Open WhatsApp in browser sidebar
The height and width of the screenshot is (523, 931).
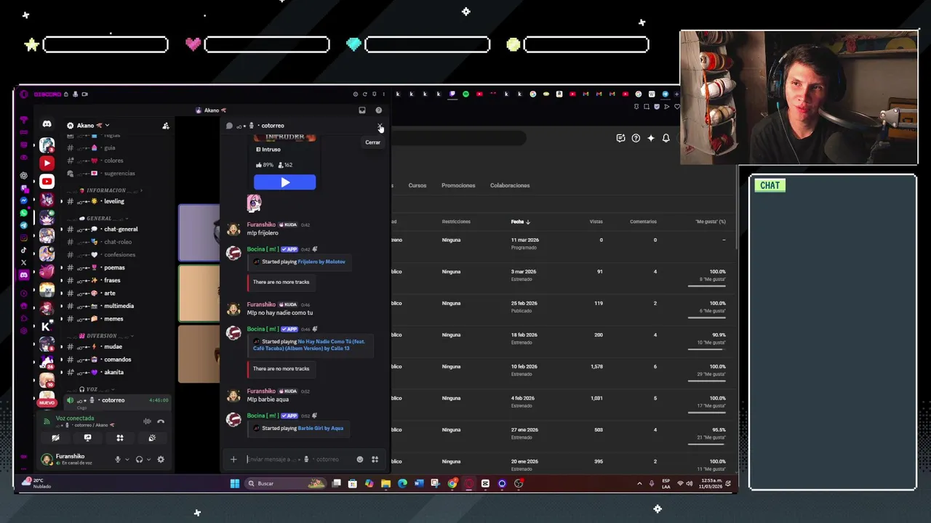pyautogui.click(x=23, y=213)
